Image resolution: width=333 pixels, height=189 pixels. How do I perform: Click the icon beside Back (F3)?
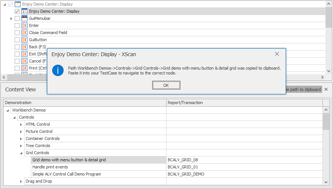[24, 47]
